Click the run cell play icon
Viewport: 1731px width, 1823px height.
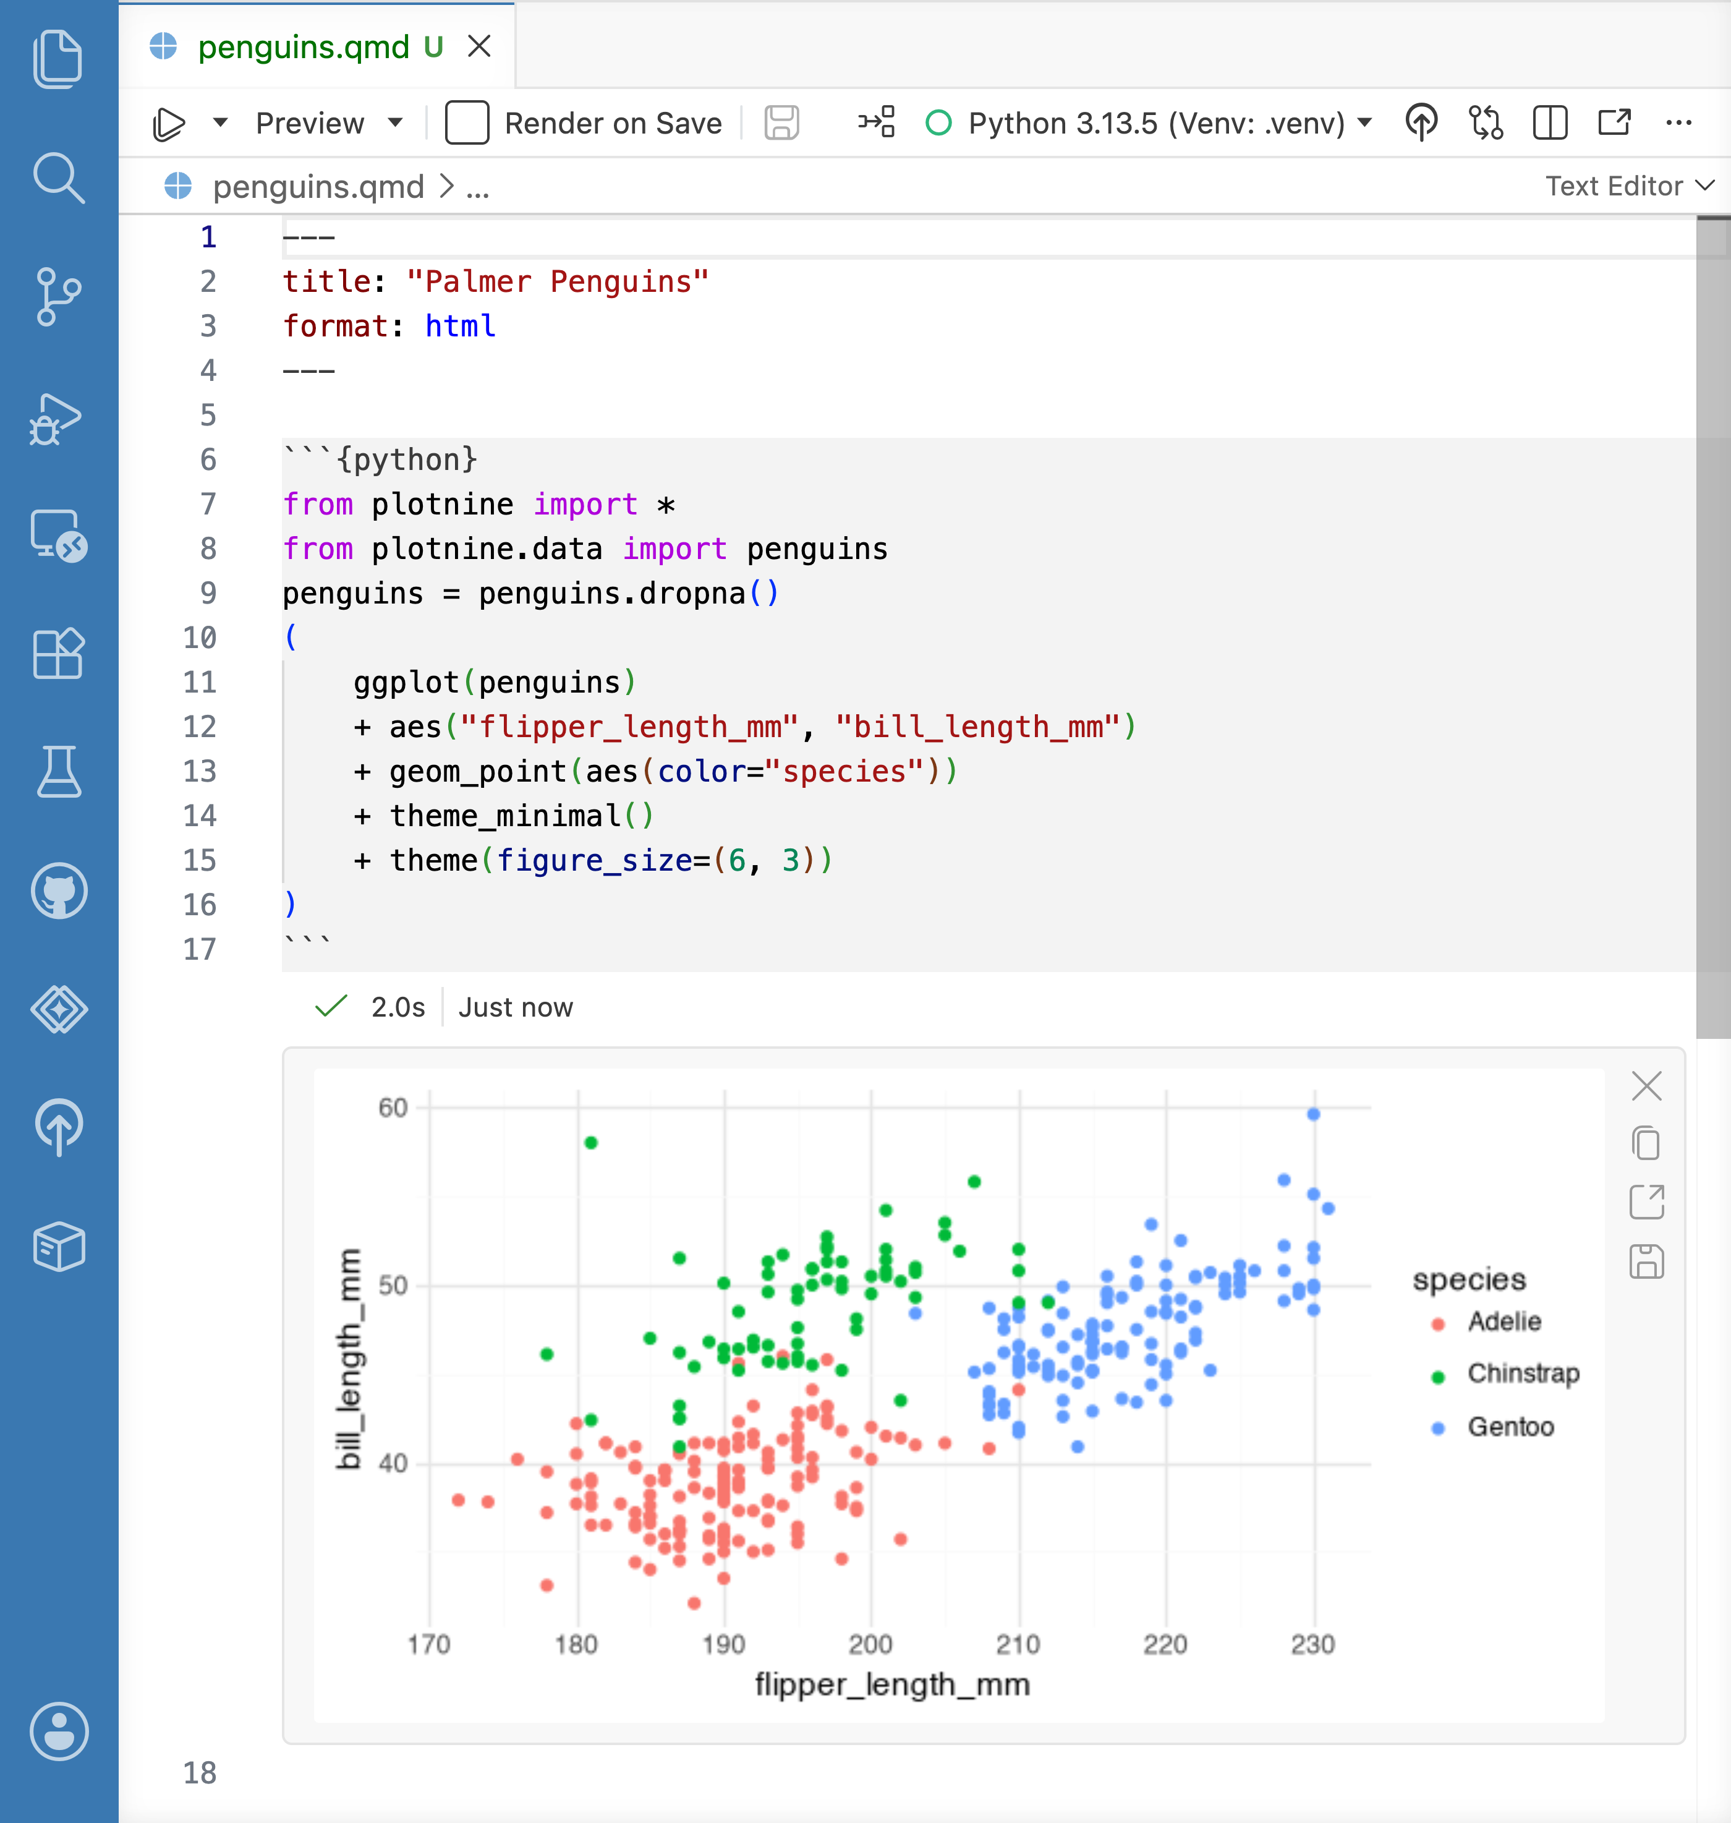(169, 123)
